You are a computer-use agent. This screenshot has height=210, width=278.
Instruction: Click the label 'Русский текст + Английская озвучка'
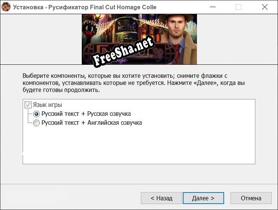coord(91,123)
